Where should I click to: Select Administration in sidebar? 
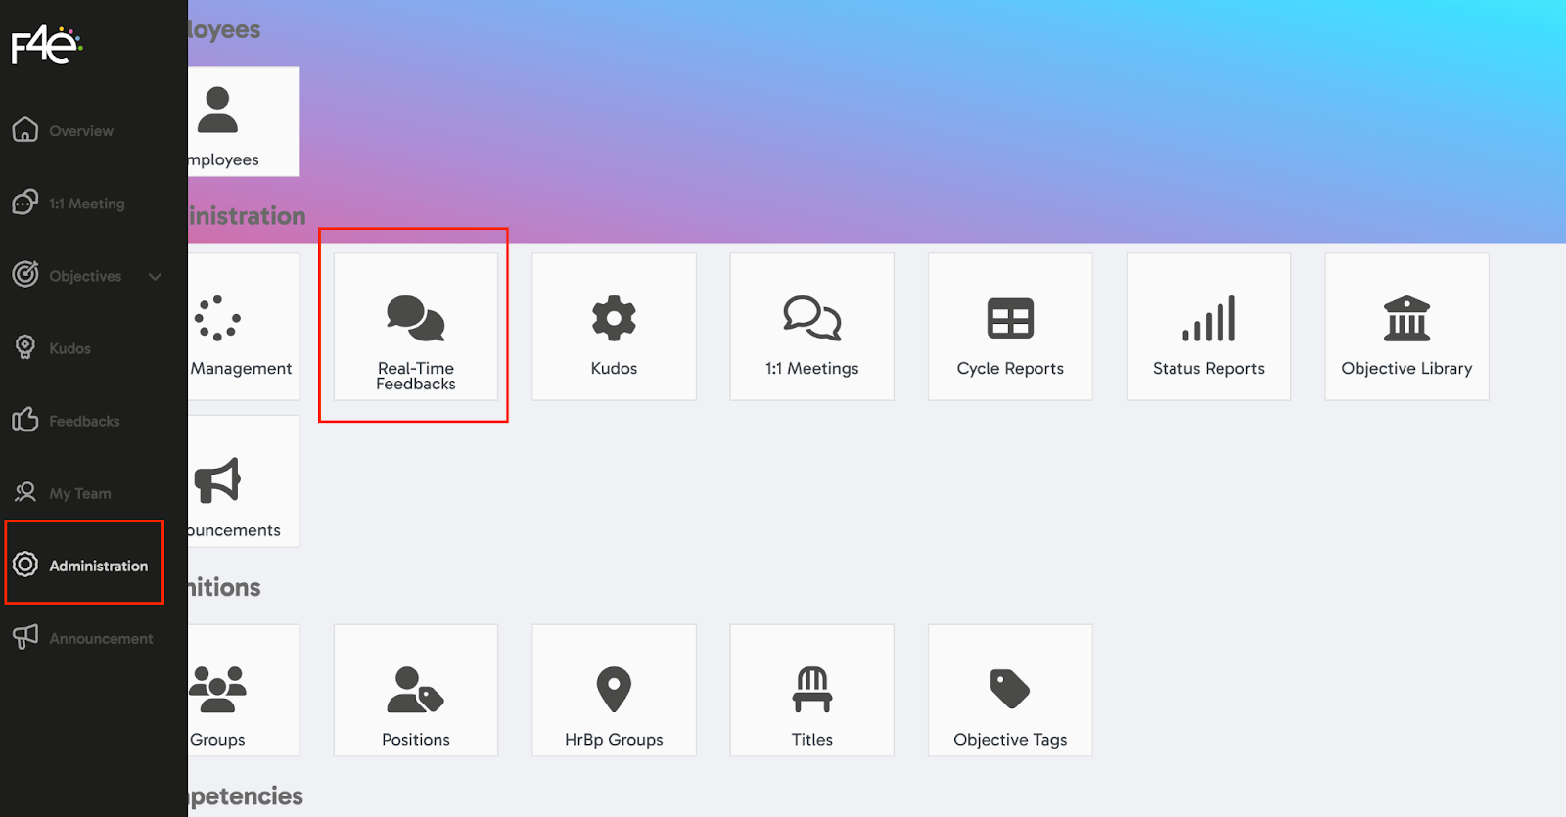(97, 566)
